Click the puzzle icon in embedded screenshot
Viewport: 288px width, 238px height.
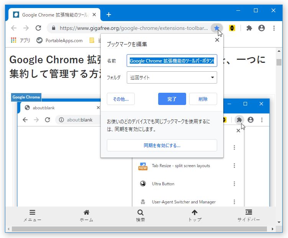(x=239, y=120)
